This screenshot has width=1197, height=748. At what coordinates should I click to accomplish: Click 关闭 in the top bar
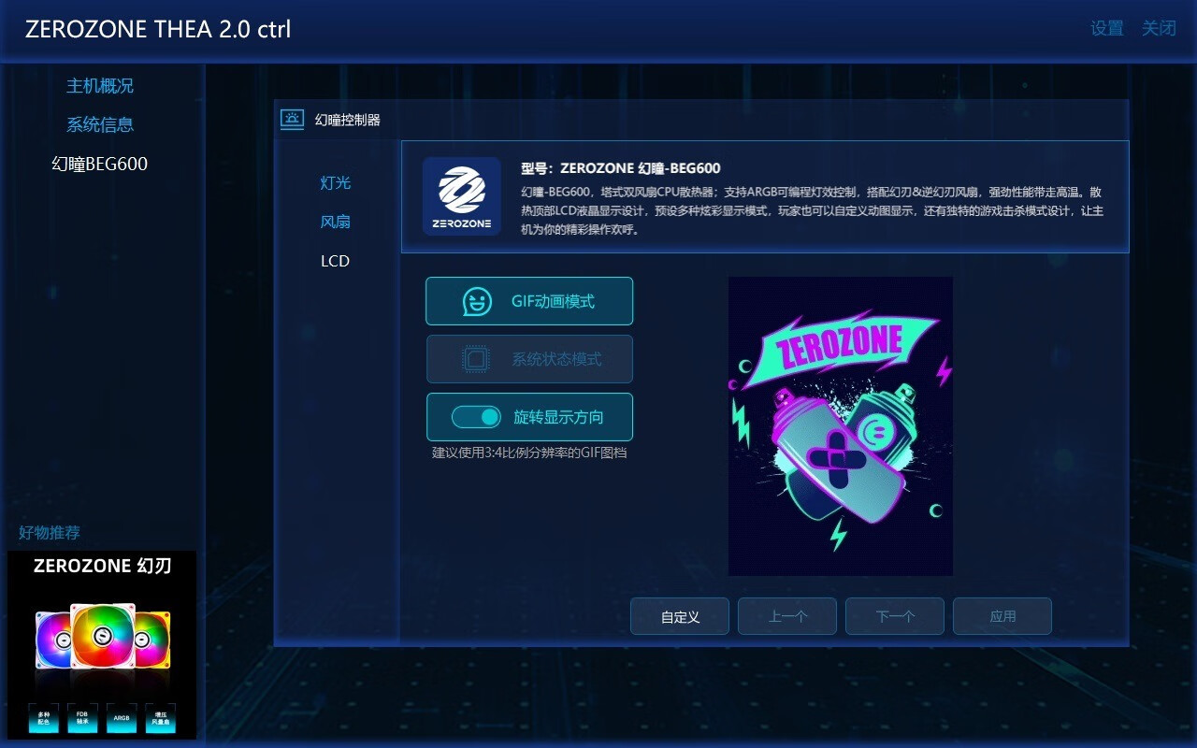click(1159, 28)
